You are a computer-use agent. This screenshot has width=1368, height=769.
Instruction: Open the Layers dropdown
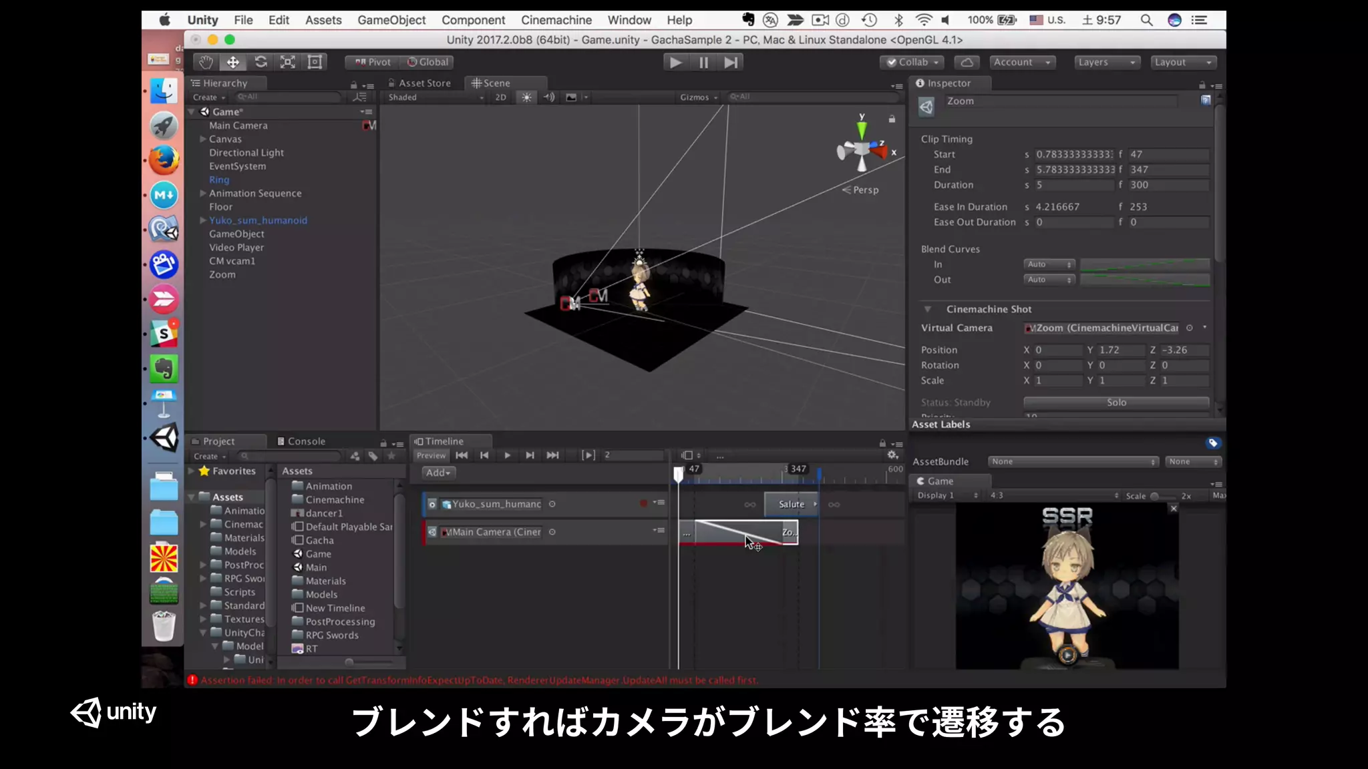pyautogui.click(x=1107, y=62)
